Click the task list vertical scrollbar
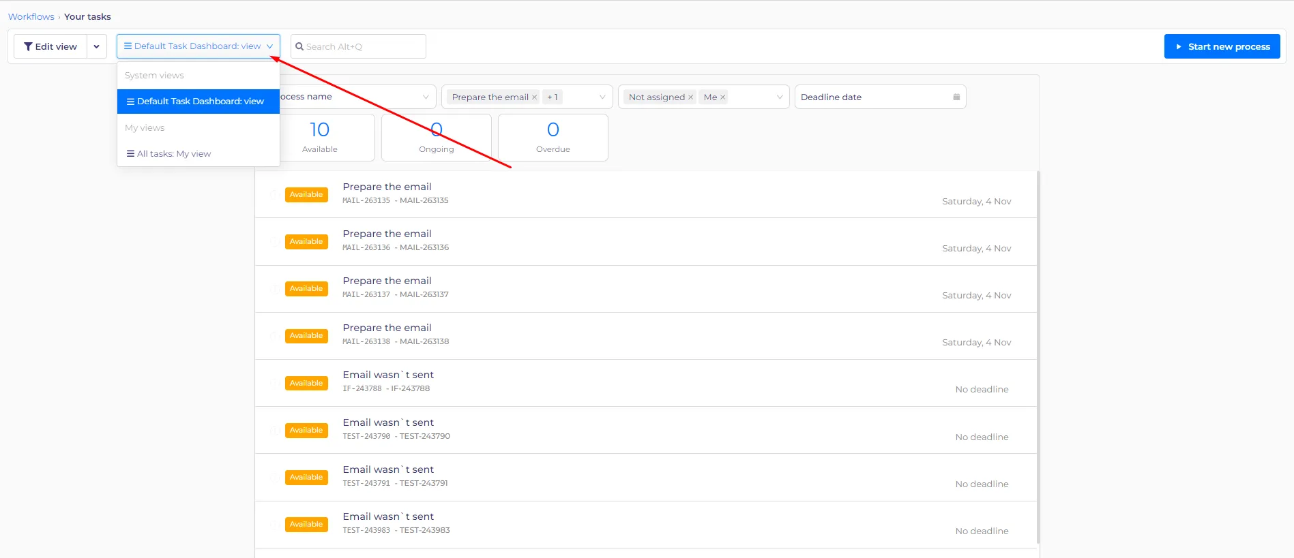 [1038, 356]
